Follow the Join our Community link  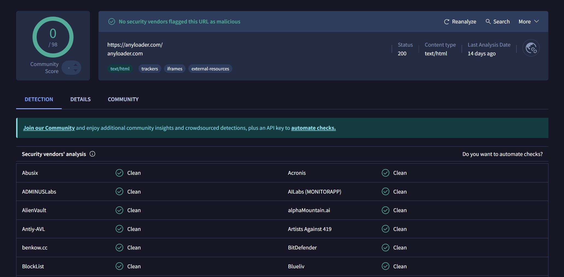click(49, 128)
